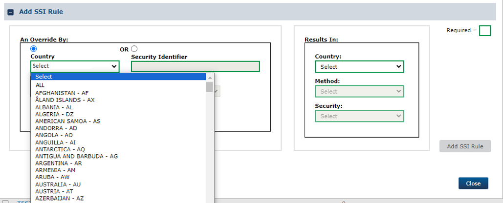The image size is (503, 203).
Task: Select AFGHANISTAN - AF from the list
Action: point(62,93)
